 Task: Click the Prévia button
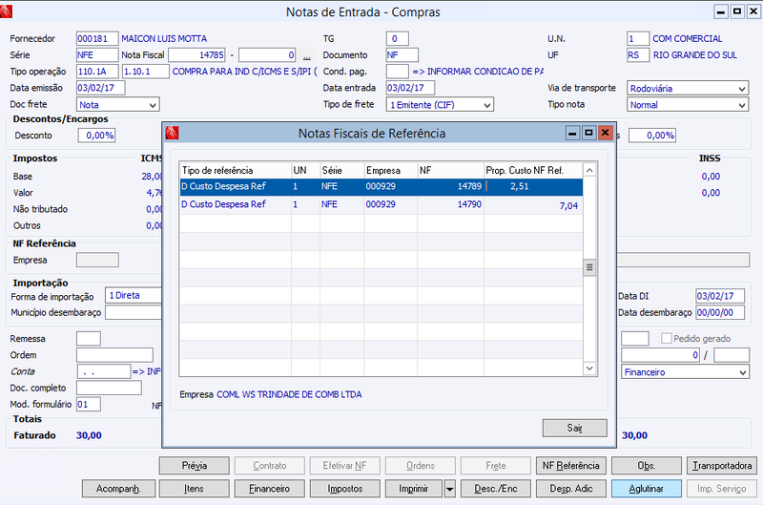pyautogui.click(x=195, y=466)
